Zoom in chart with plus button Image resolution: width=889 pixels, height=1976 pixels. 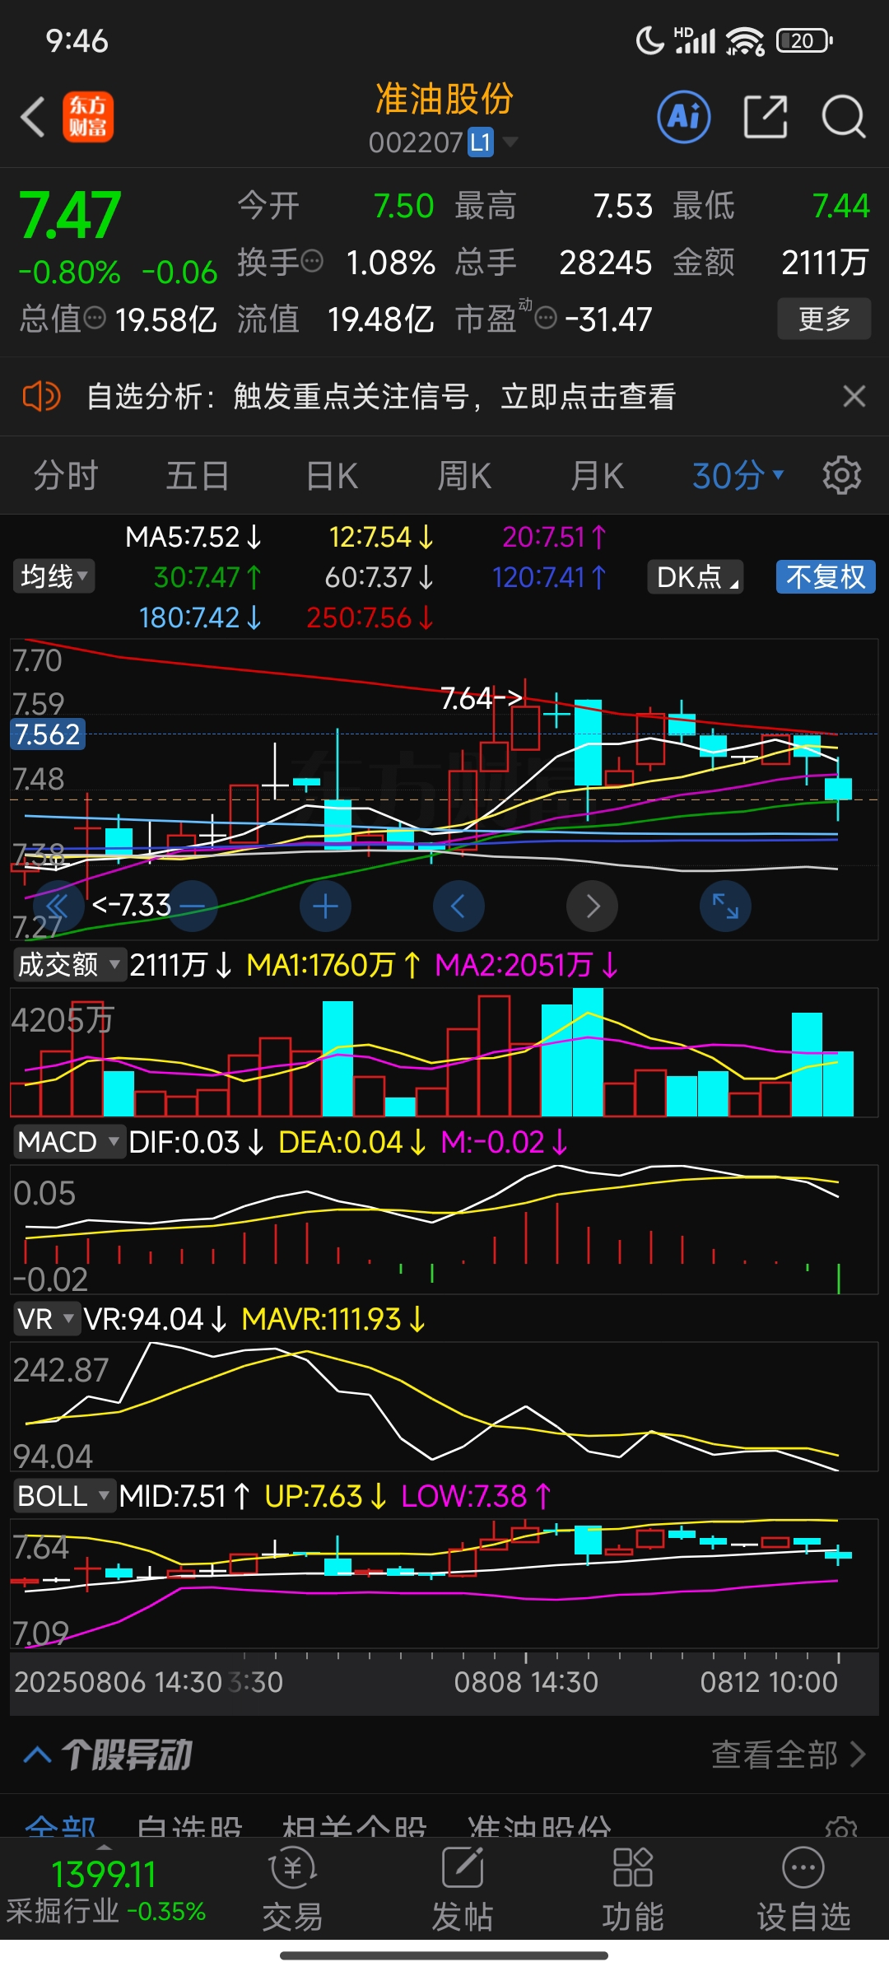tap(326, 906)
